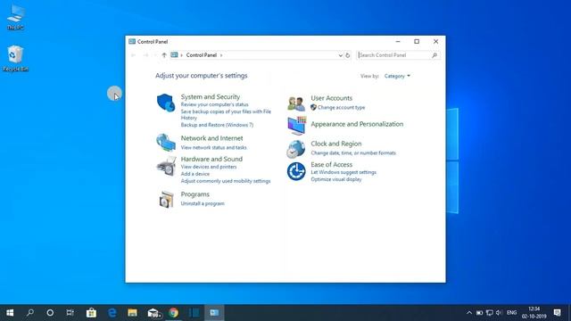
Task: Open Appearance and Personalization link
Action: point(357,124)
